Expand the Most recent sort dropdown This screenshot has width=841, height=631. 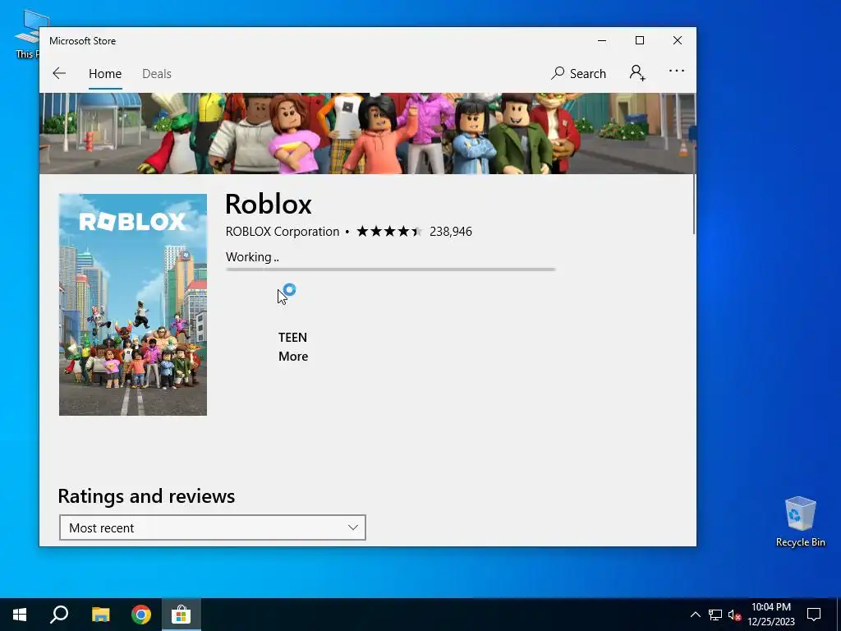point(213,527)
